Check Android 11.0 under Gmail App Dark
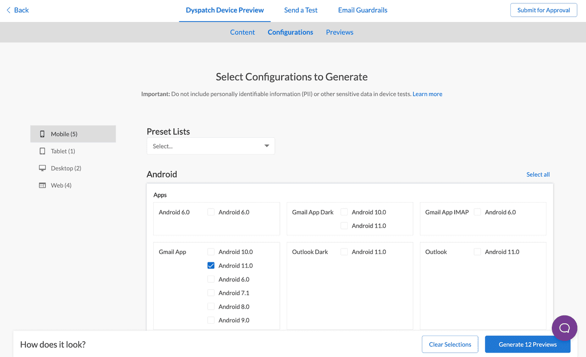Viewport: 586px width, 357px height. [344, 226]
